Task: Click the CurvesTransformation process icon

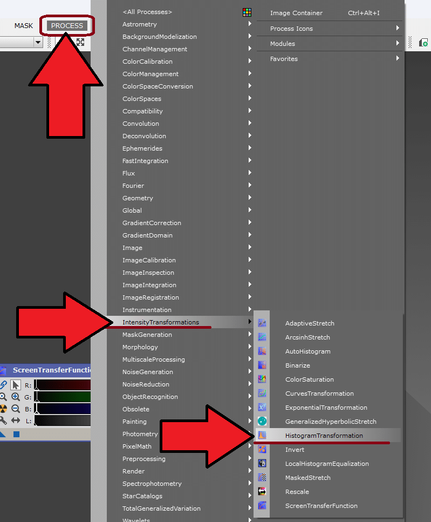Action: pyautogui.click(x=262, y=393)
